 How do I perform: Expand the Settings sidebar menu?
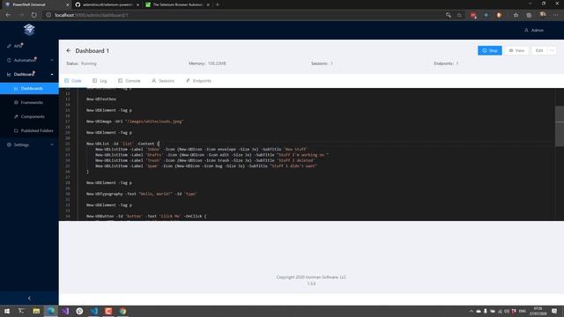pos(29,144)
